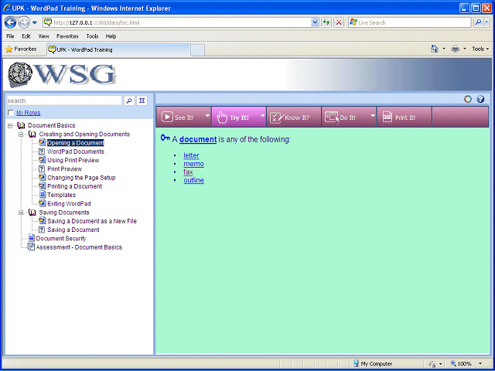Click the key icon beside document text
The height and width of the screenshot is (371, 495).
(165, 138)
